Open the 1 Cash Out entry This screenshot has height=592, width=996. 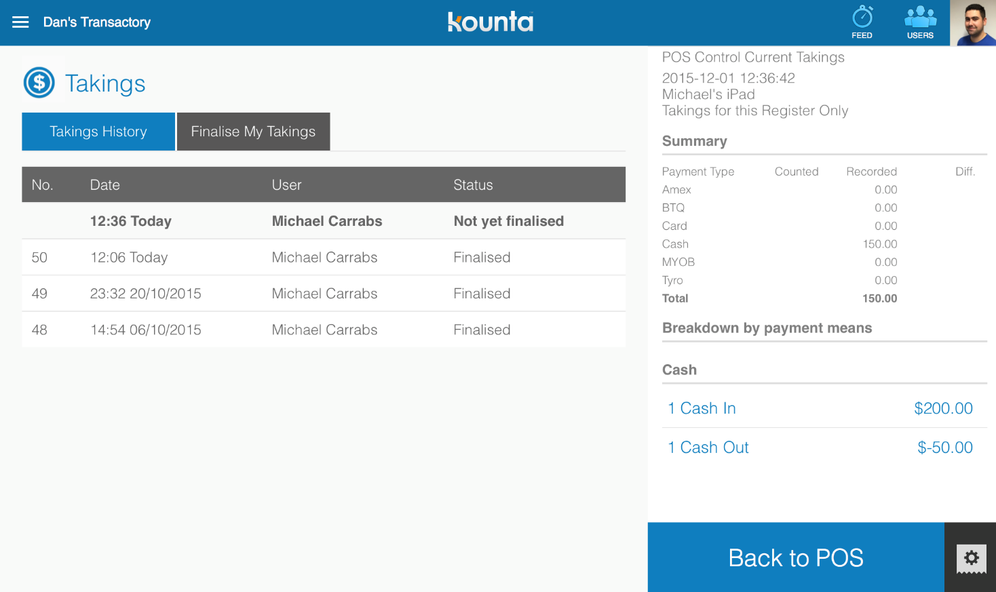[824, 448]
